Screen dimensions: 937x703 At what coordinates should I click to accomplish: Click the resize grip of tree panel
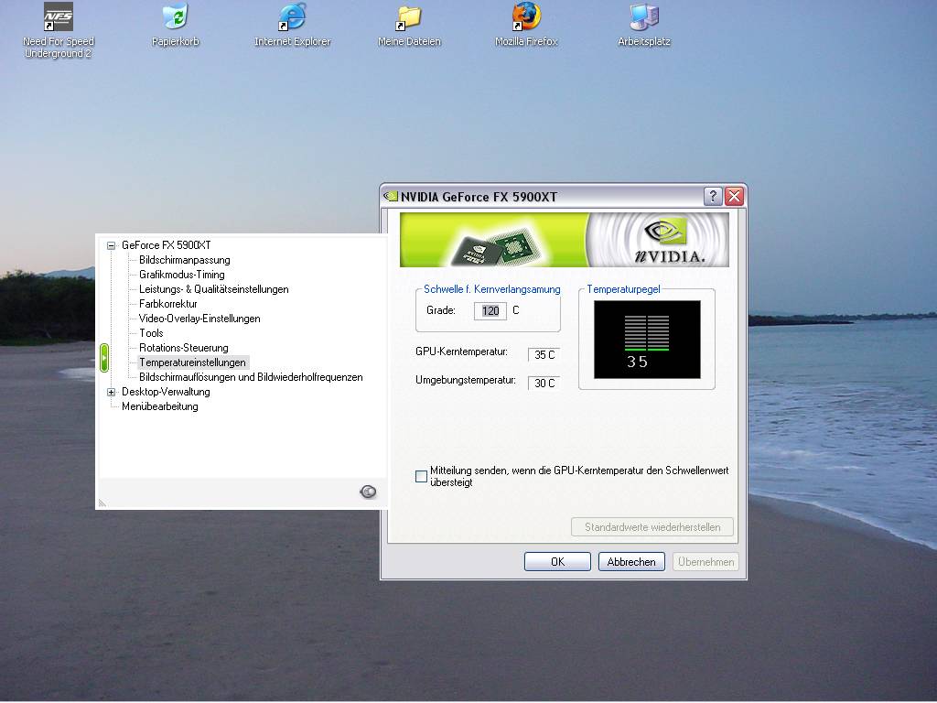(x=102, y=503)
